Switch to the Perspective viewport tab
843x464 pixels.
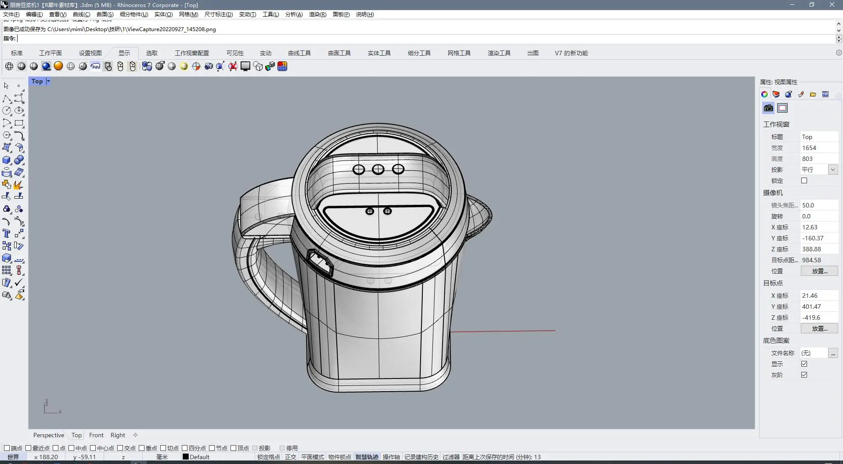(x=48, y=435)
